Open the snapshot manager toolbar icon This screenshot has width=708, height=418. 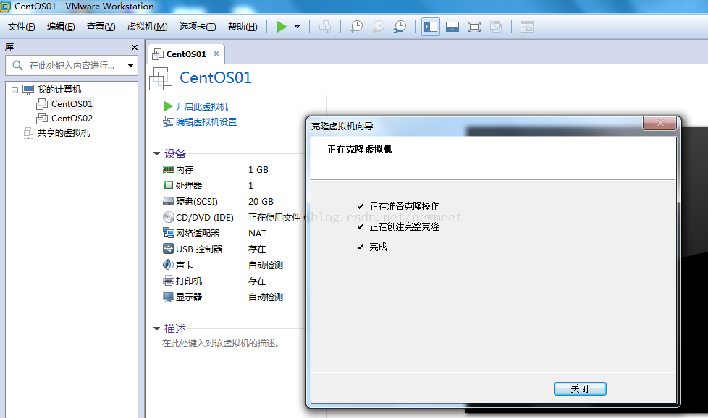[x=400, y=27]
